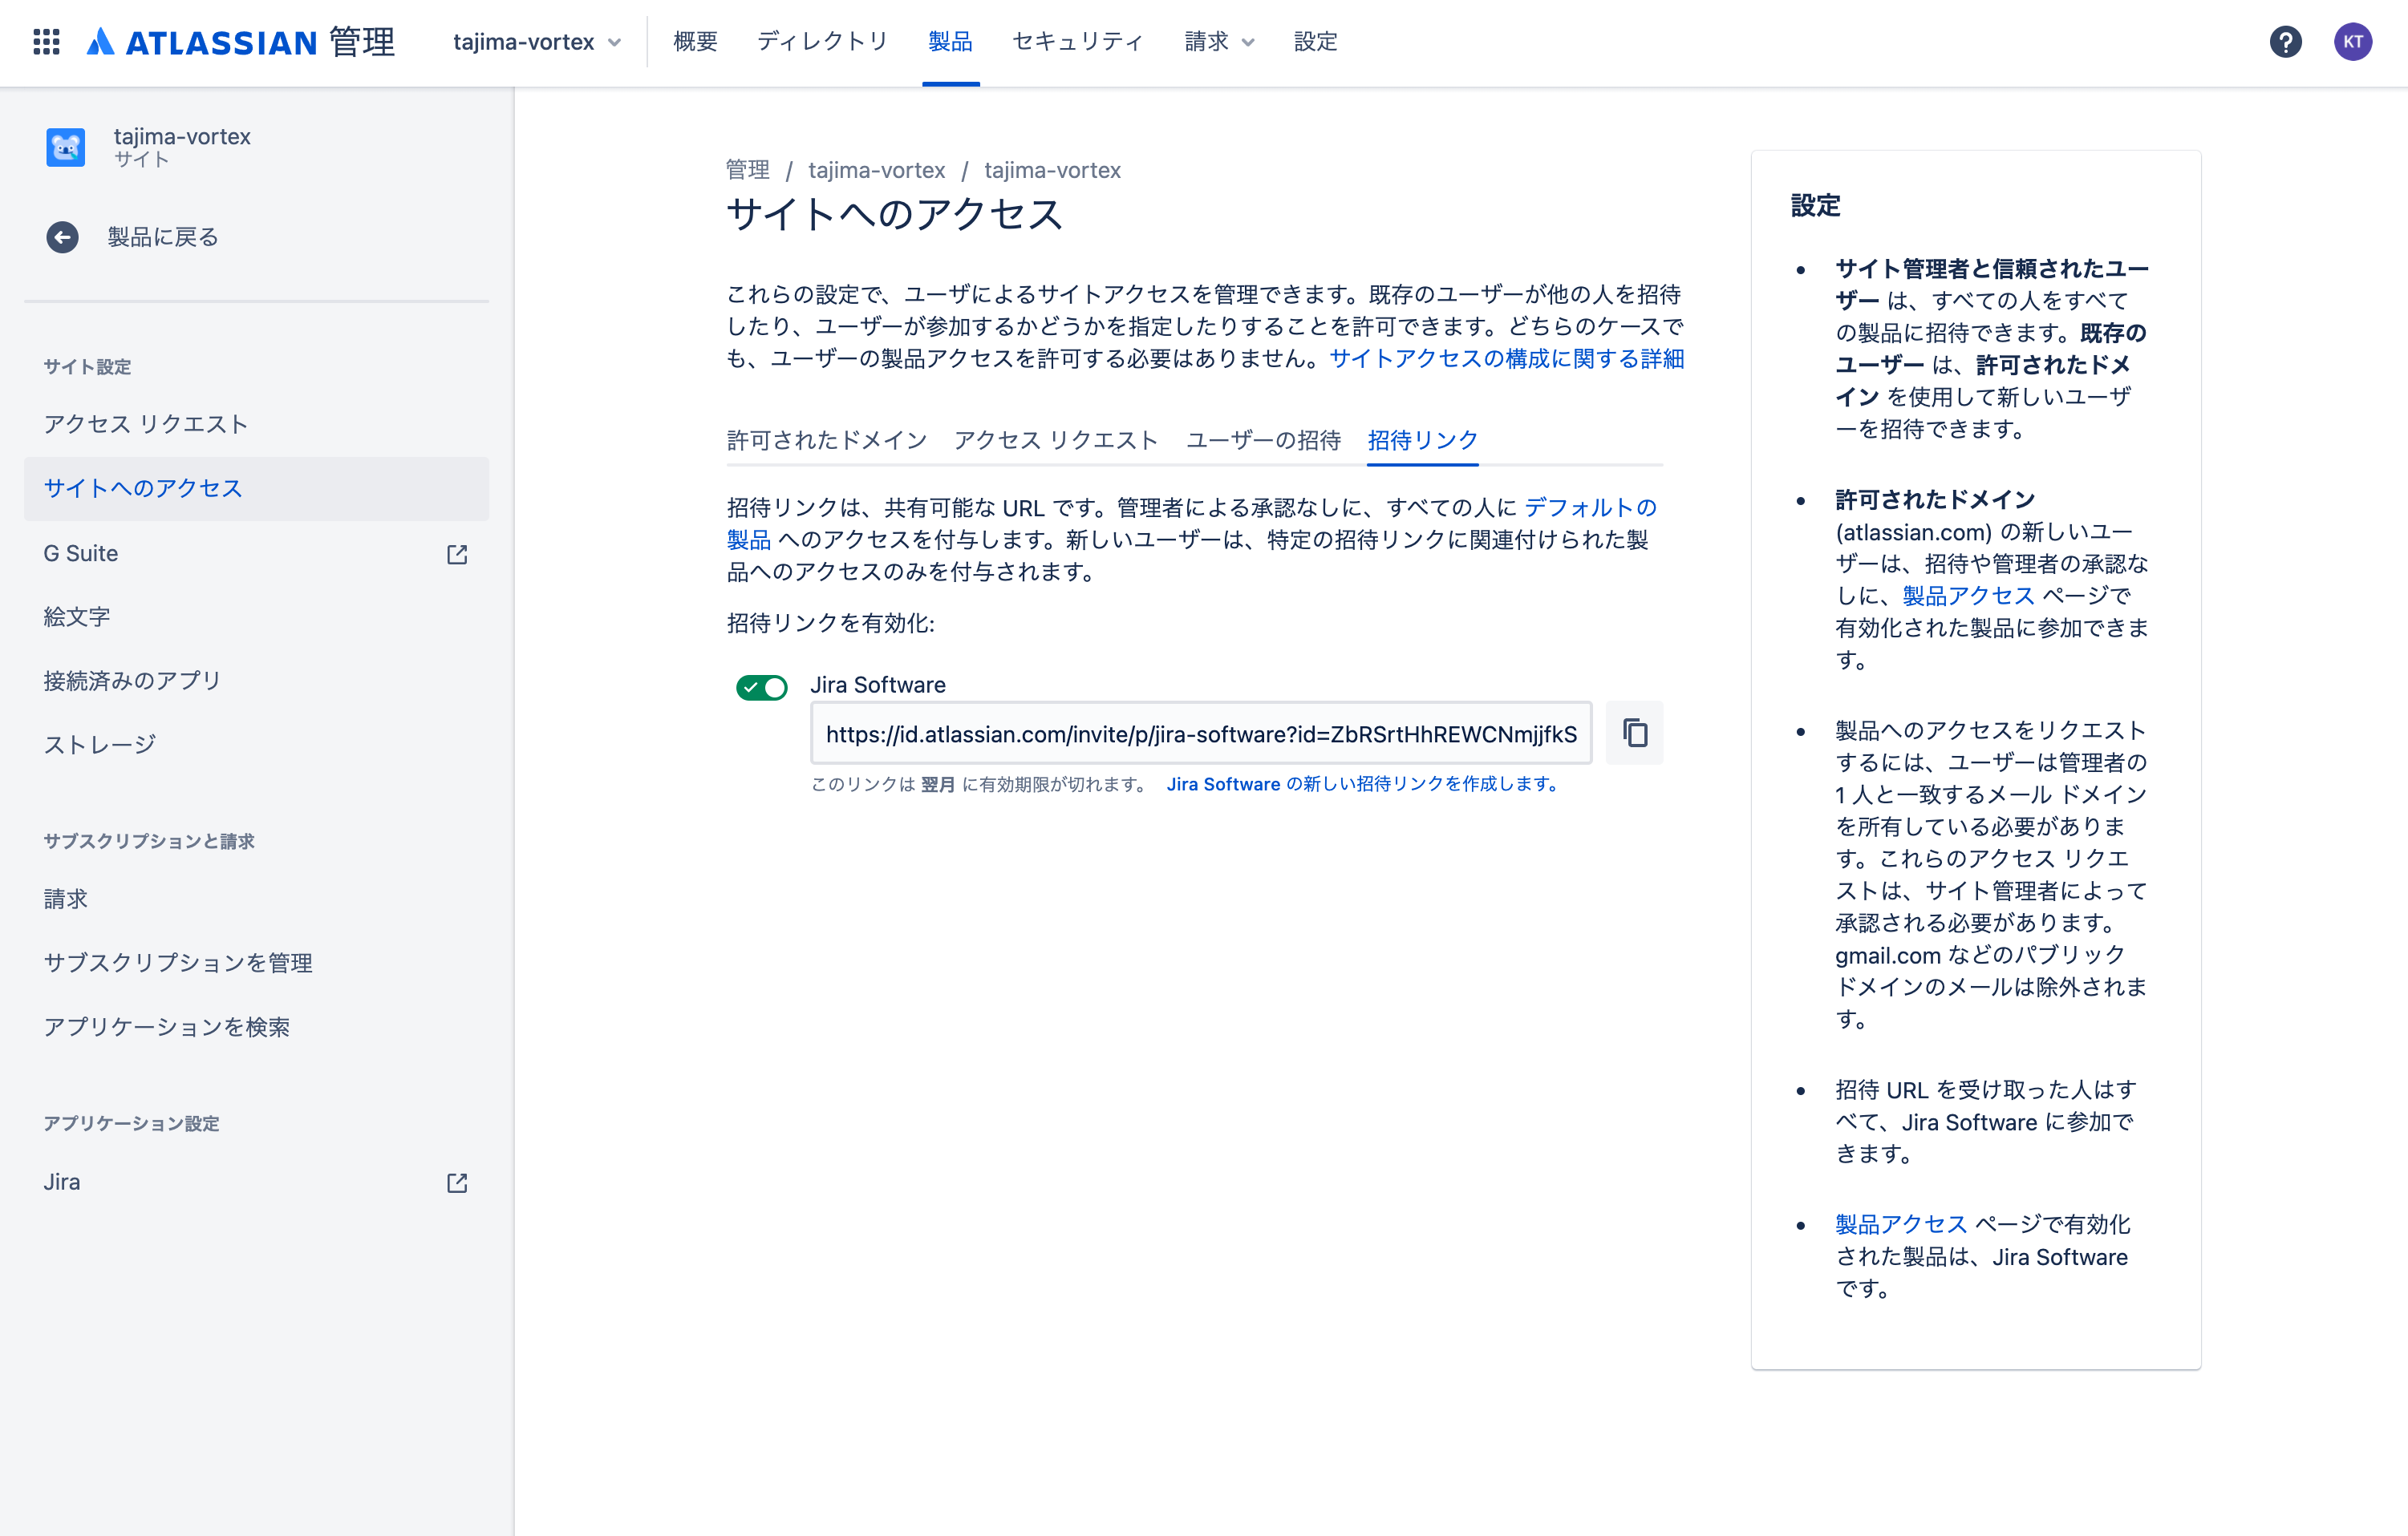Click the back arrow icon beside 製品に戻る

point(62,236)
